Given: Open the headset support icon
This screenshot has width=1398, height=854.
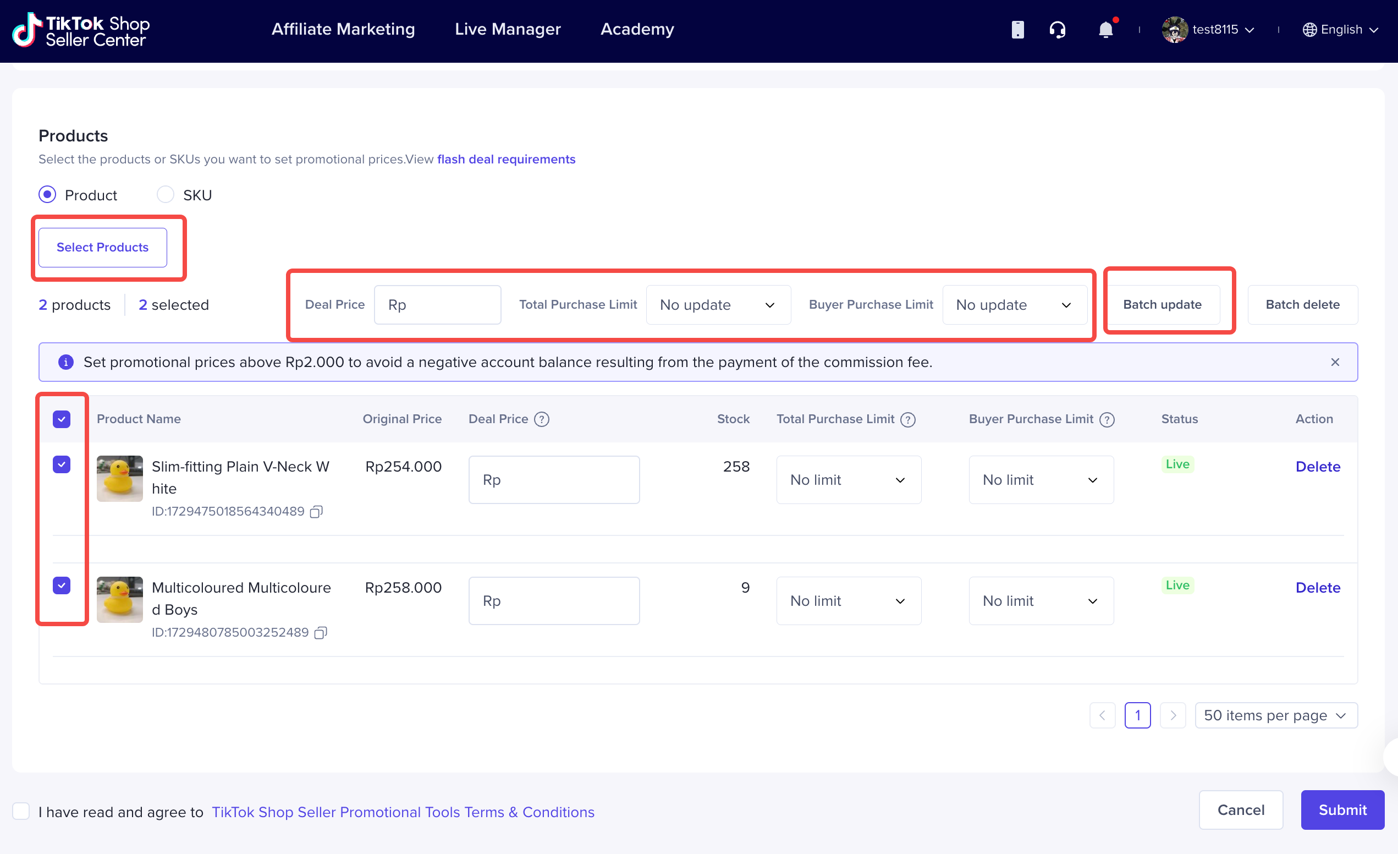Looking at the screenshot, I should [1057, 30].
